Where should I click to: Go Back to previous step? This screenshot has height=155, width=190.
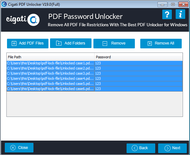point(141,148)
